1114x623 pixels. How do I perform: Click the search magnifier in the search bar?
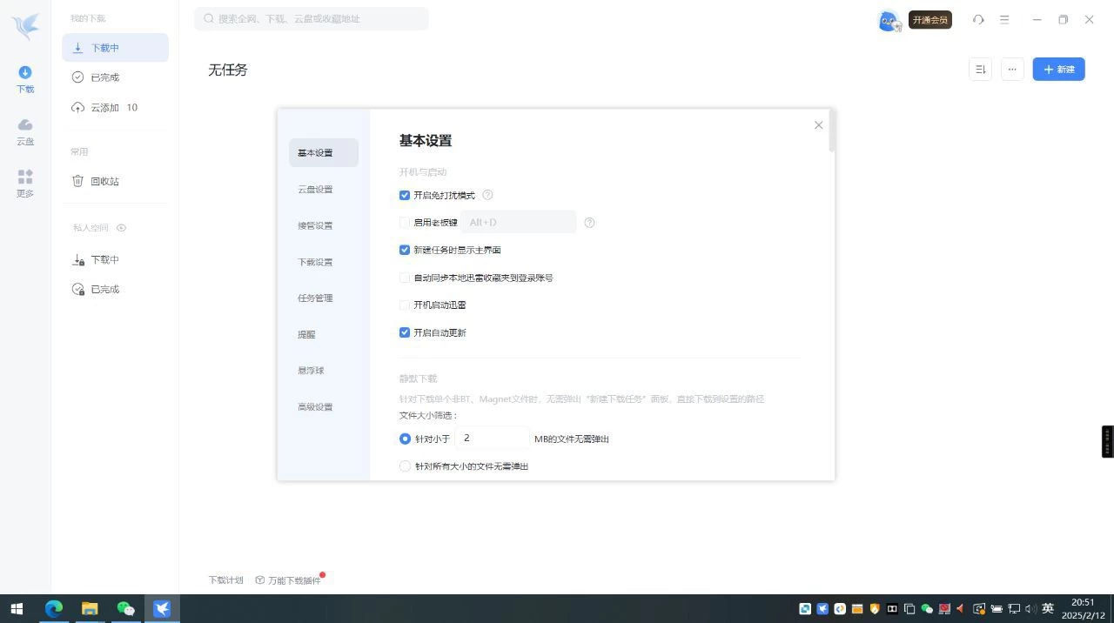click(208, 18)
